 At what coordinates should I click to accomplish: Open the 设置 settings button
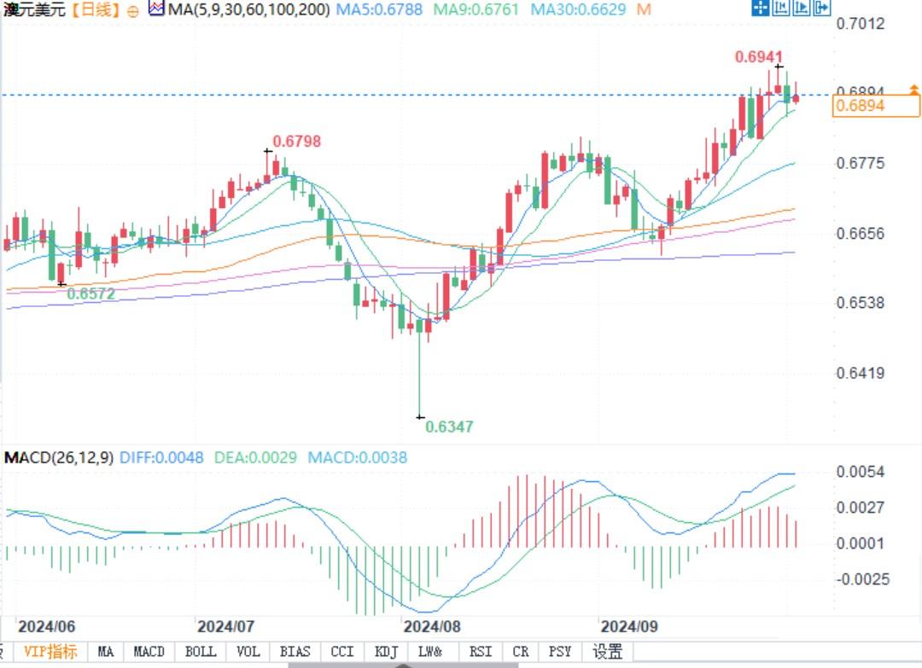pos(608,652)
